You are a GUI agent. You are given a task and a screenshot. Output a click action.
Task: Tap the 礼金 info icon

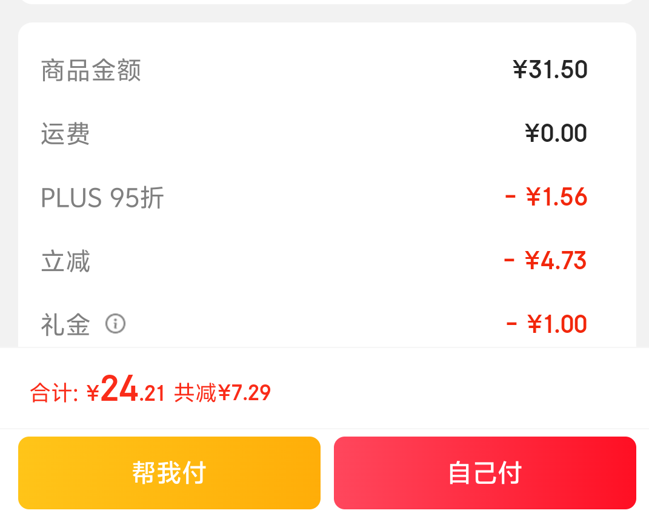(116, 323)
